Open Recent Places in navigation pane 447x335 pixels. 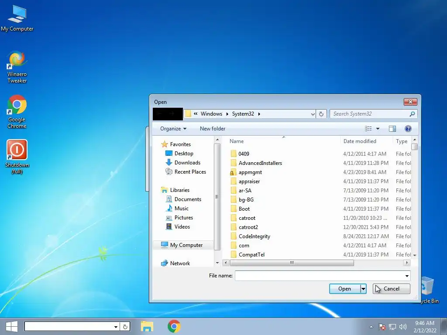186,172
